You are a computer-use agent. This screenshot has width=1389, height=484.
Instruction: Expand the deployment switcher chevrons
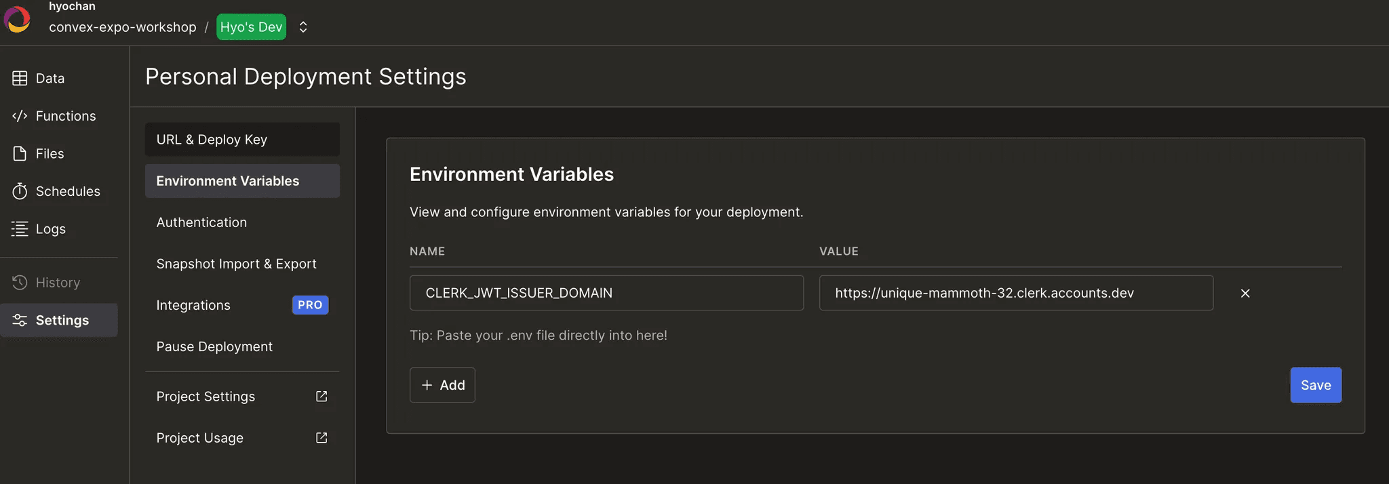coord(303,27)
